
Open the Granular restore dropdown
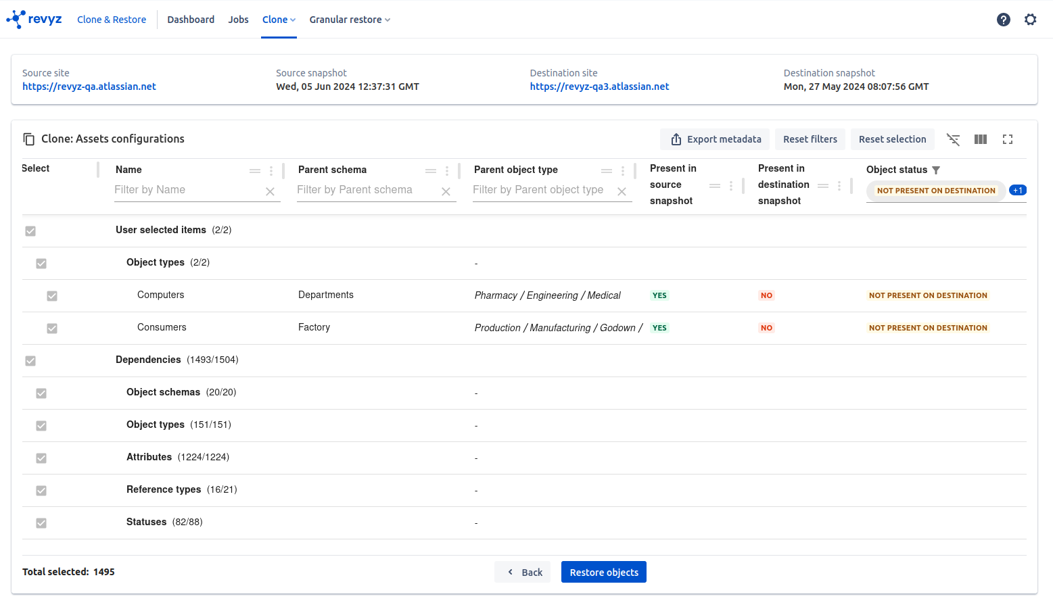[x=350, y=20]
